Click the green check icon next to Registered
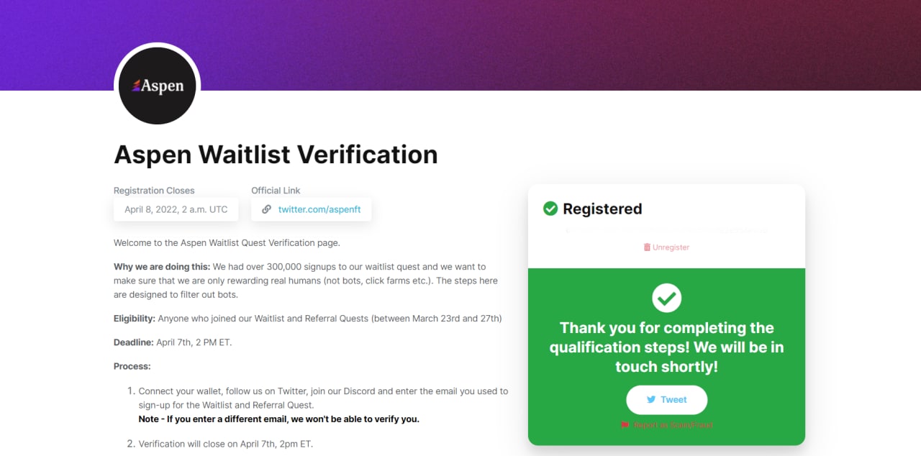Viewport: 921px width, 456px height. 550,209
